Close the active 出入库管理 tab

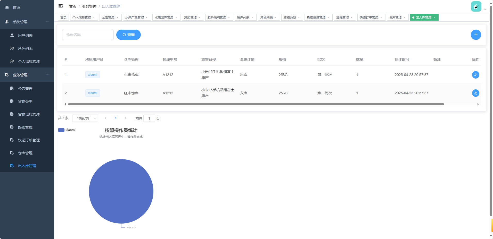tap(434, 18)
